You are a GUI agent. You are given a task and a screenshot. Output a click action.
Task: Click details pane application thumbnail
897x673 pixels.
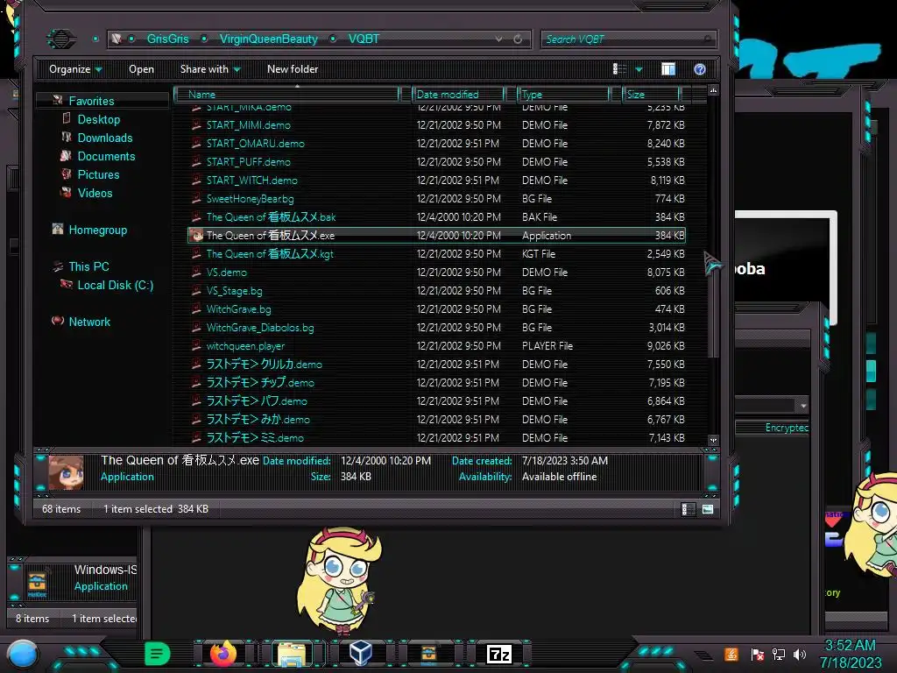click(x=66, y=472)
